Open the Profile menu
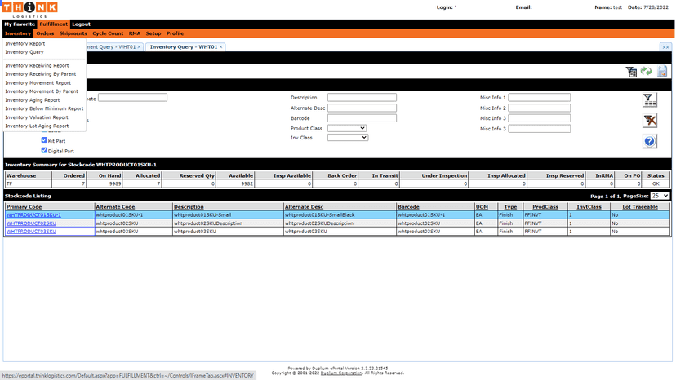This screenshot has width=676, height=380. click(x=175, y=33)
